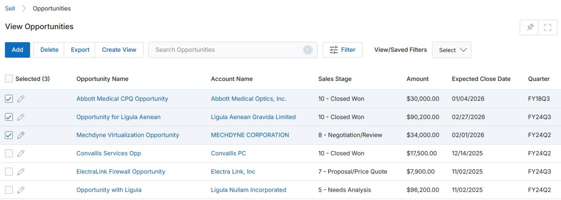Click the 5 - Needs Analysis cell

[345, 190]
